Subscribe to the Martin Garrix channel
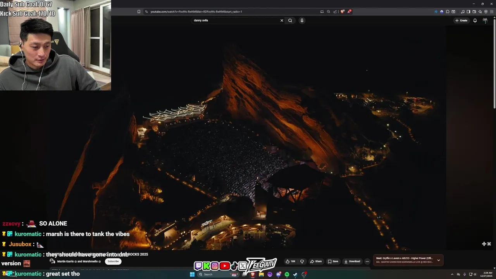The image size is (496, 279). 113,261
